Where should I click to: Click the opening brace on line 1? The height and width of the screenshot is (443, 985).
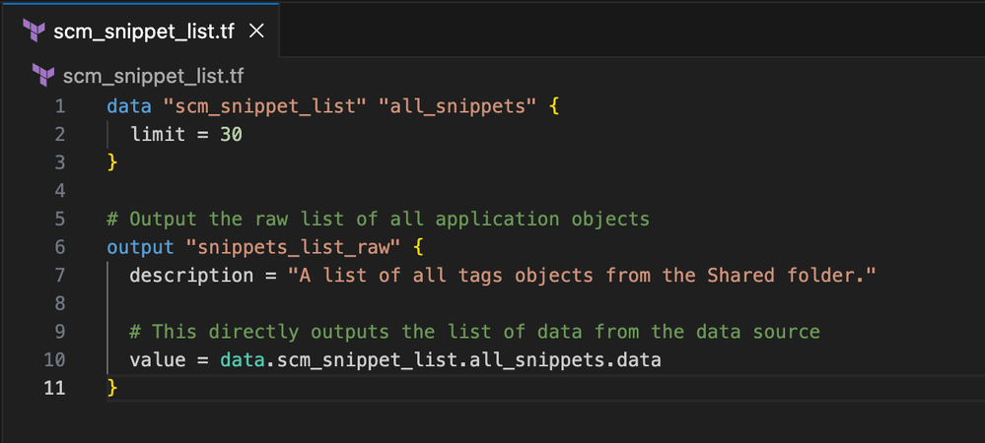tap(553, 106)
